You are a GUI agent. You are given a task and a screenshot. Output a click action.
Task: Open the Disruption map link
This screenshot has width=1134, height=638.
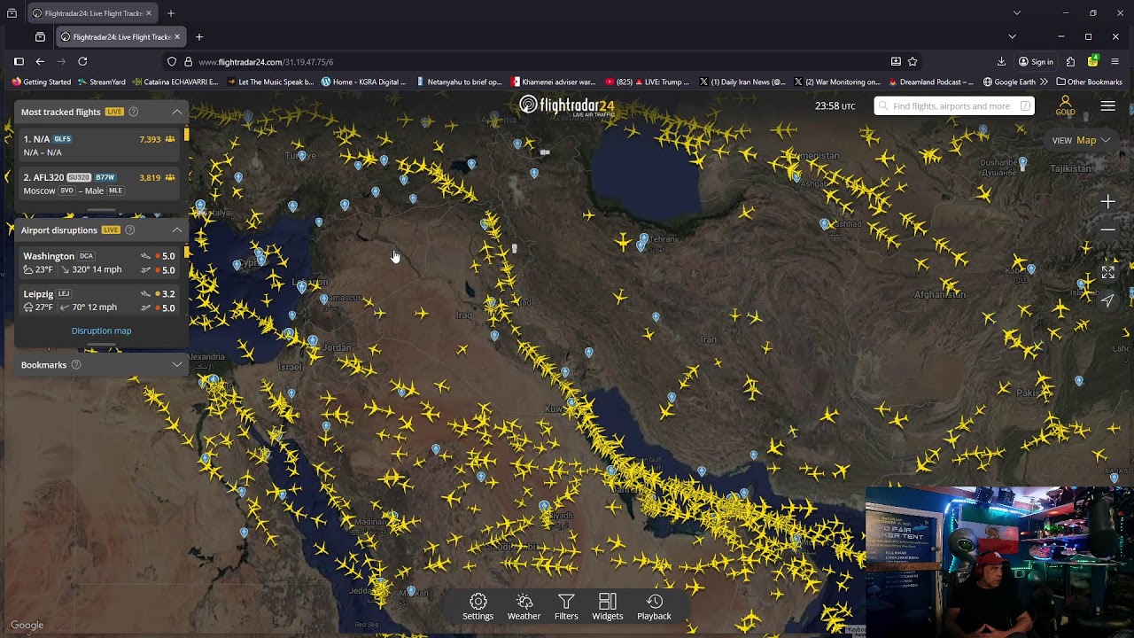point(101,331)
